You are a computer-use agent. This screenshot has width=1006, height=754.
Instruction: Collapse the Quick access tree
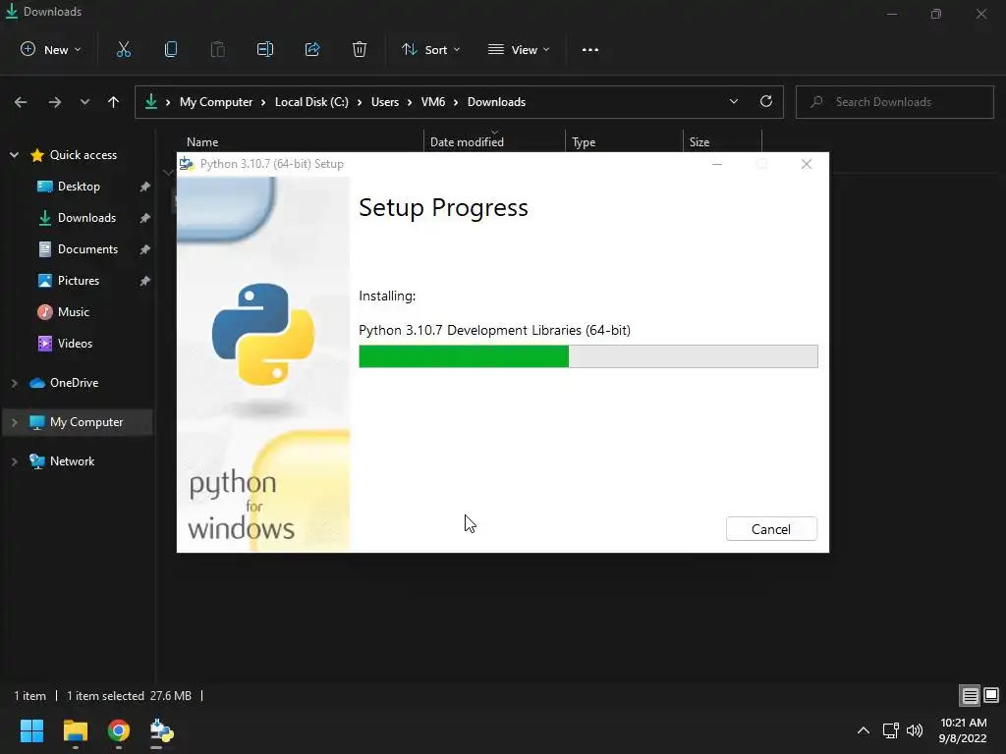[14, 155]
